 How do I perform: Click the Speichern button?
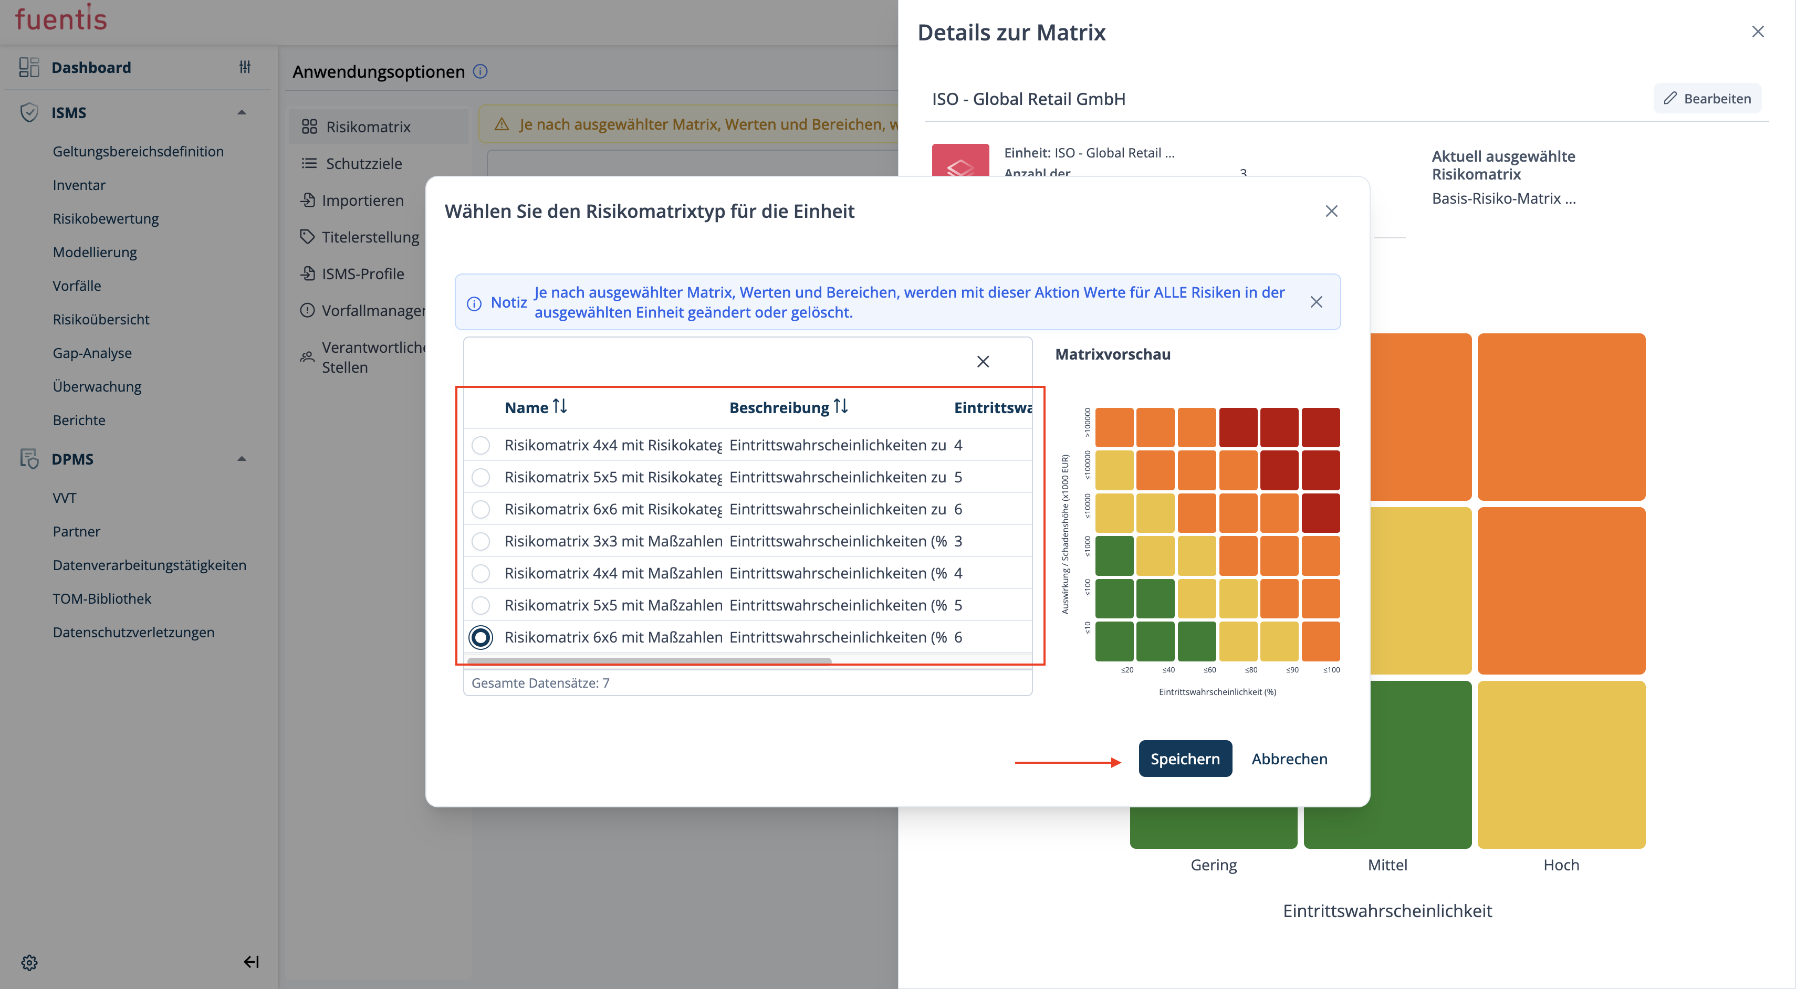tap(1185, 759)
